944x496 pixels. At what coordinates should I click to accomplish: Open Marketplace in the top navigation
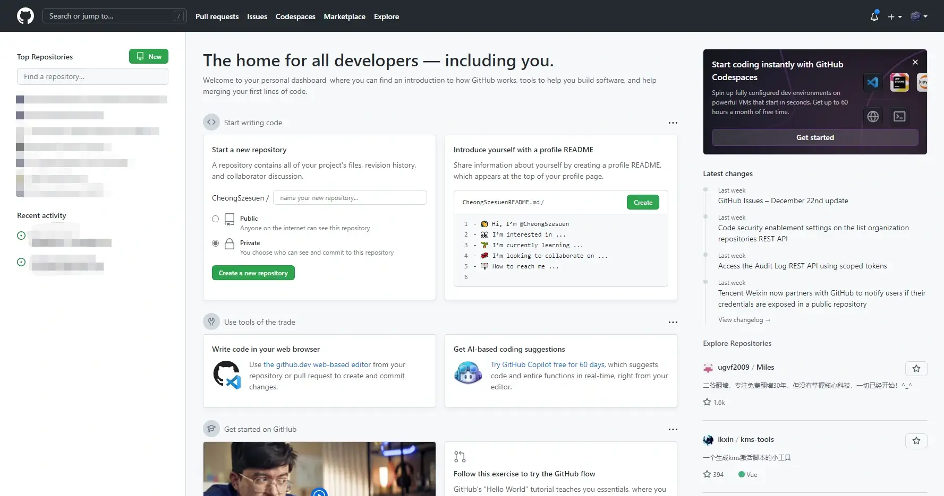point(344,16)
